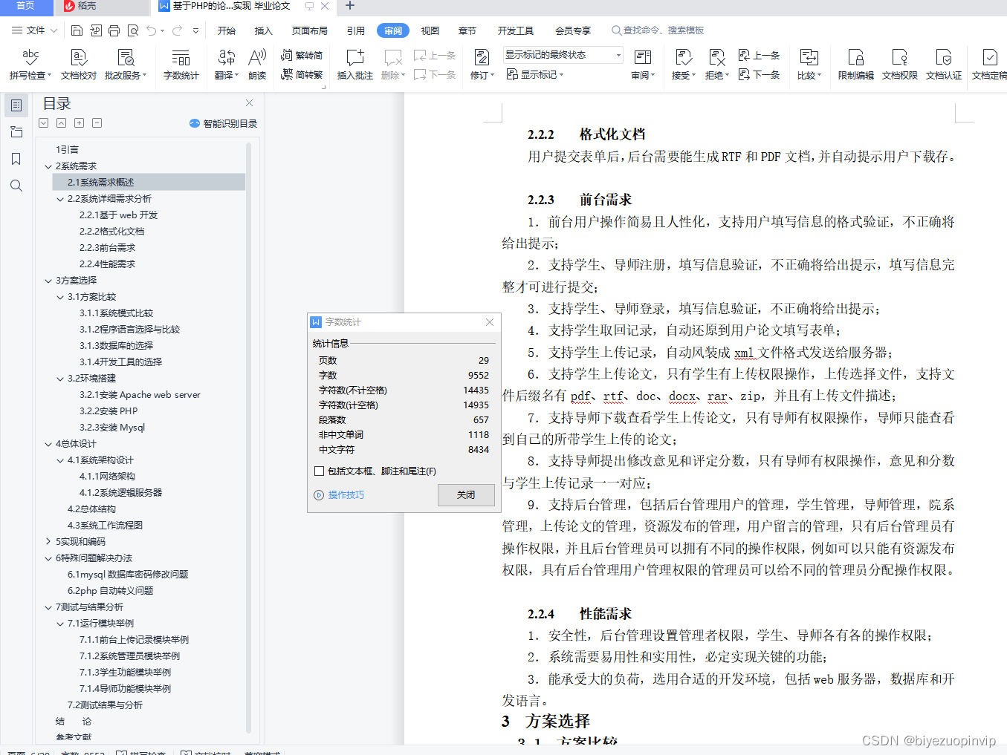
Task: Start read aloud (朗读)
Action: (257, 64)
